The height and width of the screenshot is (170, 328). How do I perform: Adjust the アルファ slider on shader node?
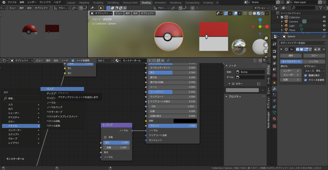172,126
